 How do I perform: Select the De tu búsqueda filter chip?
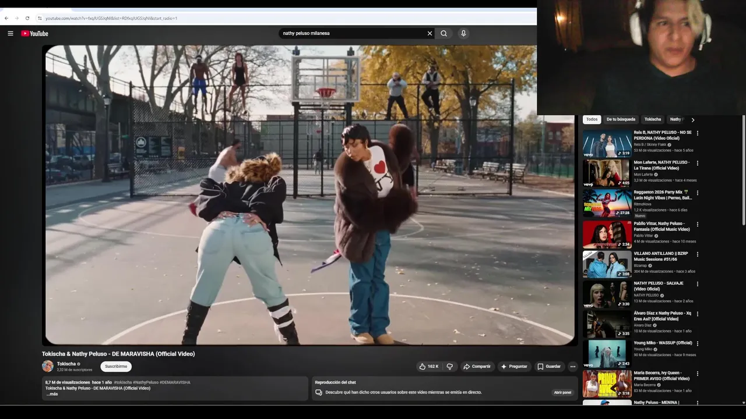pyautogui.click(x=621, y=119)
